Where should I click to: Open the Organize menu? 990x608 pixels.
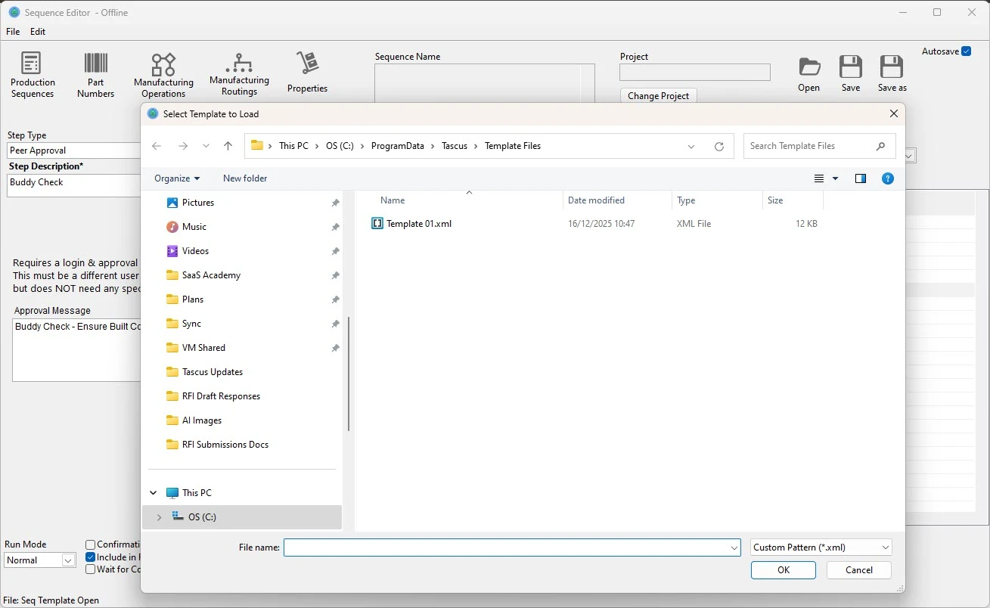(x=177, y=178)
